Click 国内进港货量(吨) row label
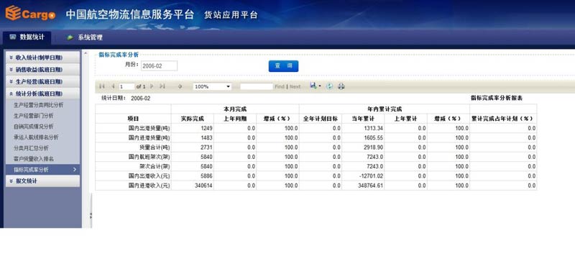The image size is (575, 269). tap(149, 138)
